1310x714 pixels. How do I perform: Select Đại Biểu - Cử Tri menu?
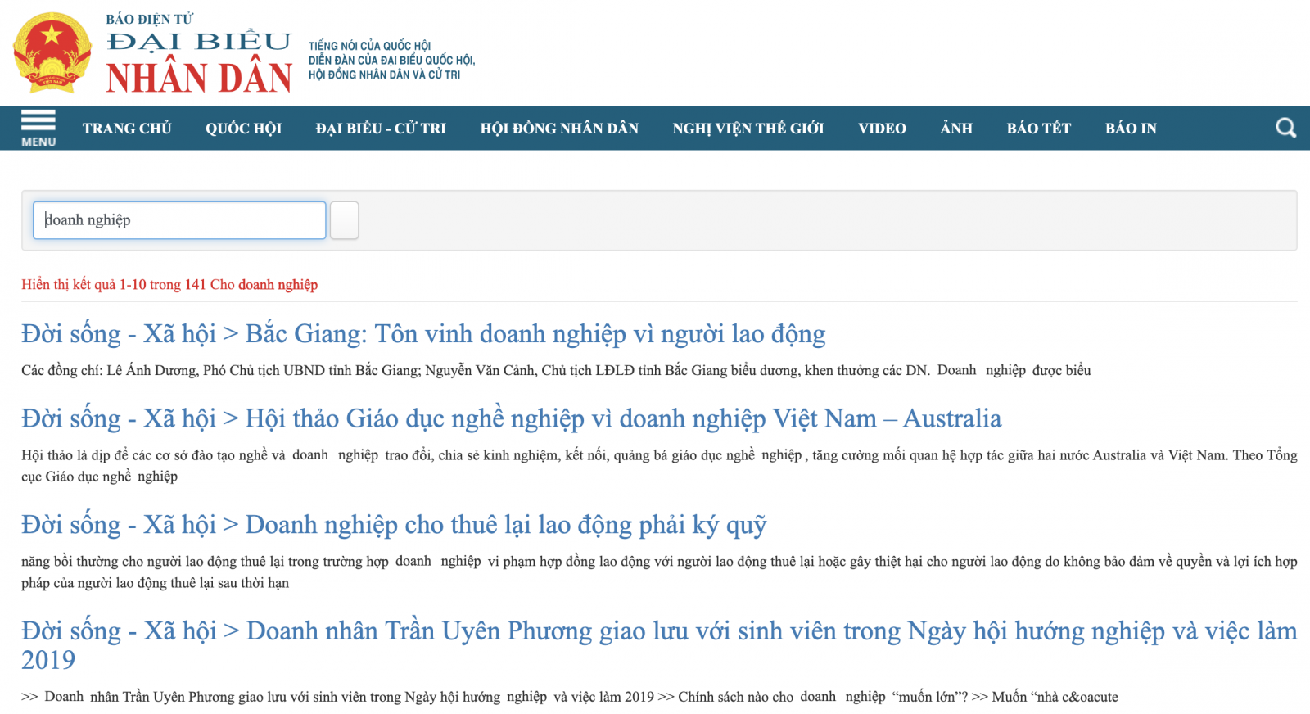(381, 129)
